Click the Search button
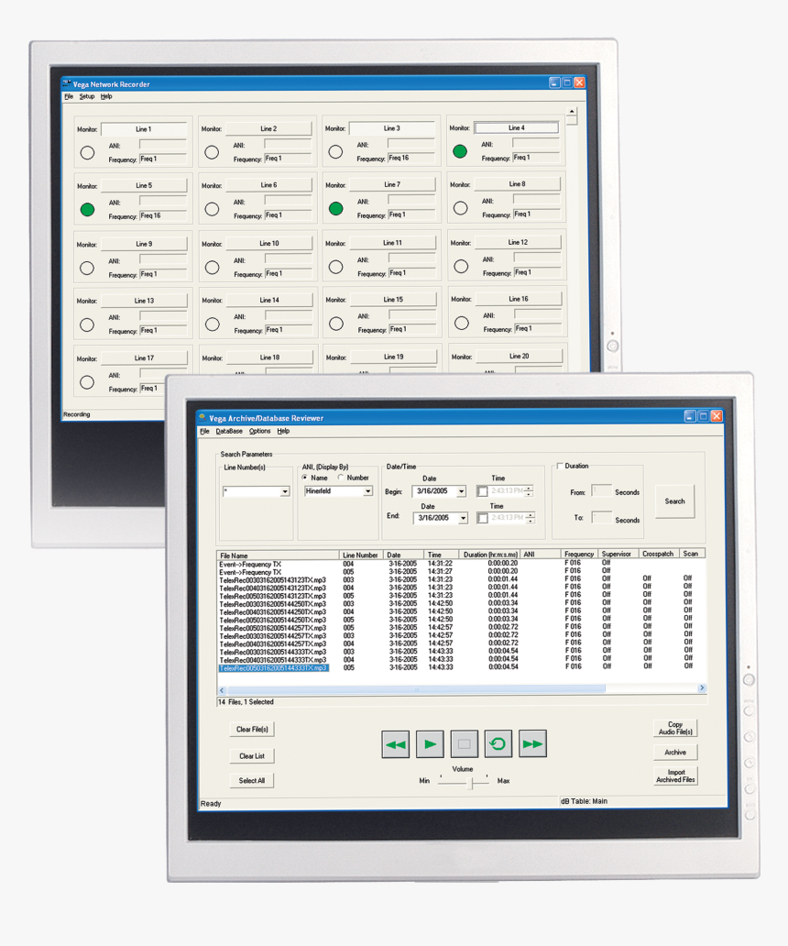This screenshot has width=788, height=946. coord(674,501)
